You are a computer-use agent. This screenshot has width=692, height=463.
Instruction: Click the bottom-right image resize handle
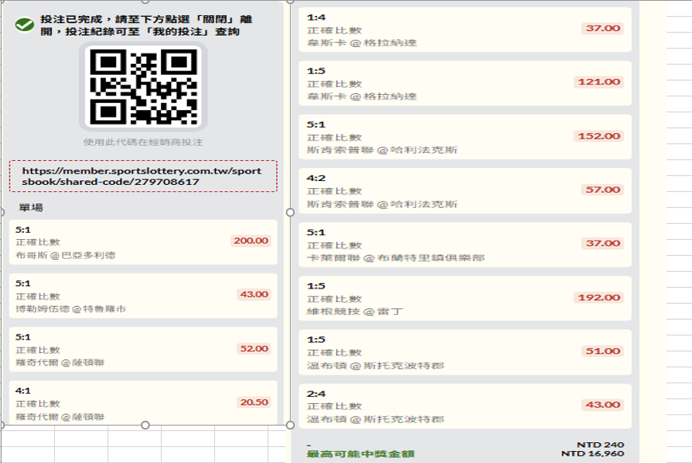click(x=290, y=425)
